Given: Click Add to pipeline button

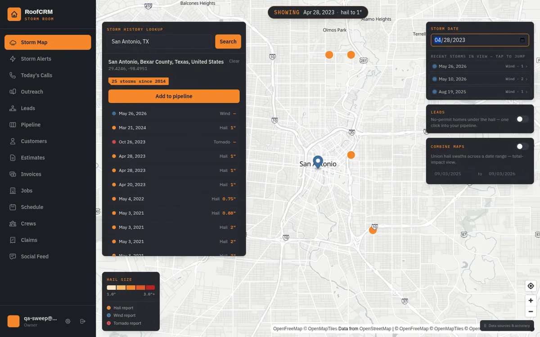Looking at the screenshot, I should click(174, 96).
